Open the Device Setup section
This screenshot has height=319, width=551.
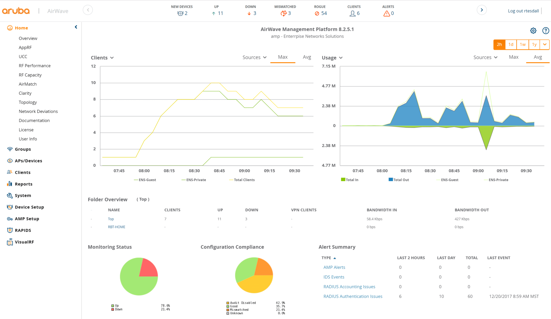pyautogui.click(x=29, y=207)
